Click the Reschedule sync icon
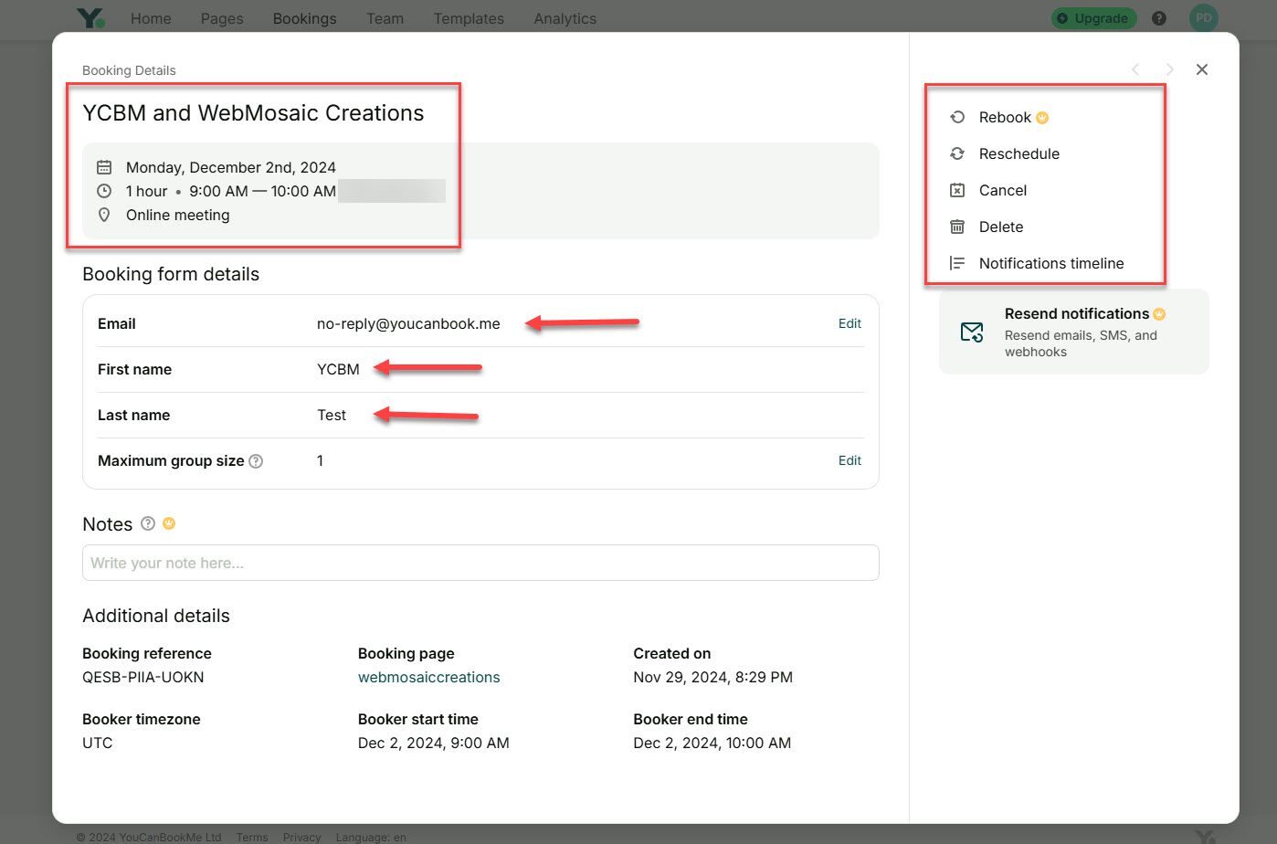Viewport: 1277px width, 844px height. tap(957, 153)
